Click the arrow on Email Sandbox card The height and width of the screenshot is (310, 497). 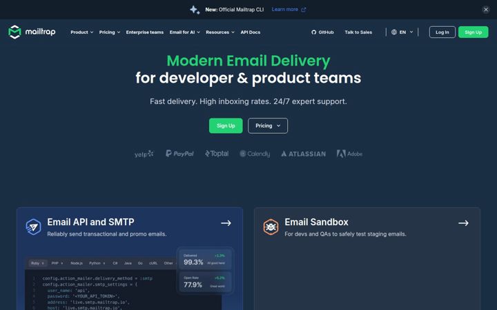click(x=463, y=223)
